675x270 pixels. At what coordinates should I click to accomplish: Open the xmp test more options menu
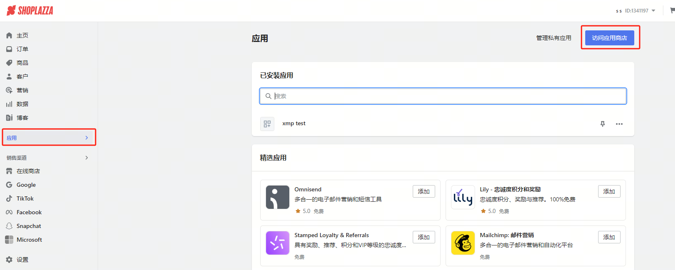619,124
